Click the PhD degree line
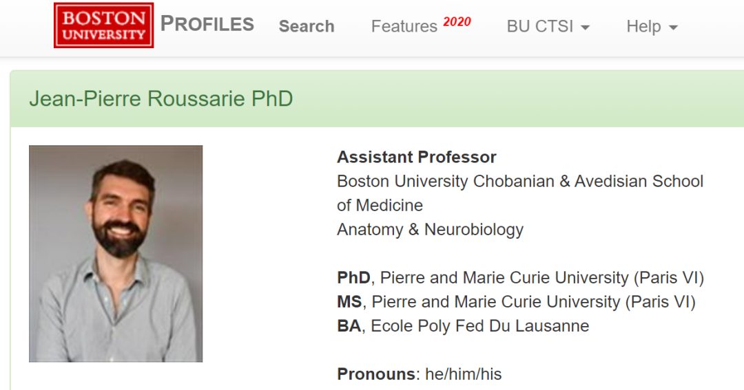Image resolution: width=744 pixels, height=390 pixels. click(520, 278)
